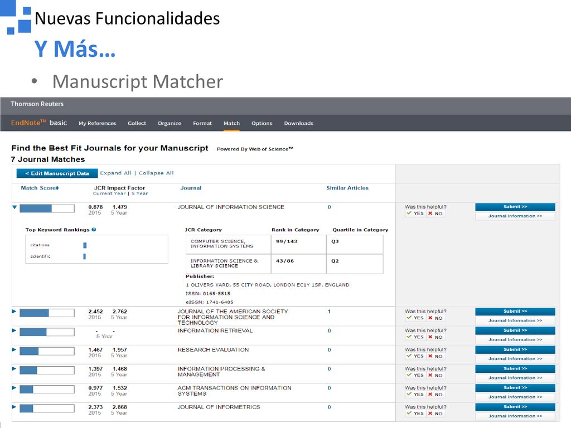Open Journal Information for Information Retrieval
The width and height of the screenshot is (571, 428).
tap(515, 339)
